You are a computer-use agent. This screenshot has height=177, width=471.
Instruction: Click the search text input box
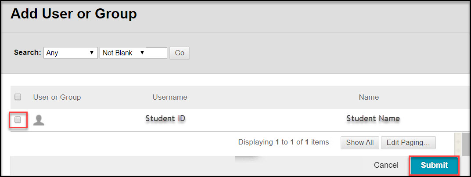pyautogui.click(x=157, y=53)
